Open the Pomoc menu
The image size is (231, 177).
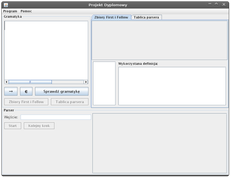point(26,11)
